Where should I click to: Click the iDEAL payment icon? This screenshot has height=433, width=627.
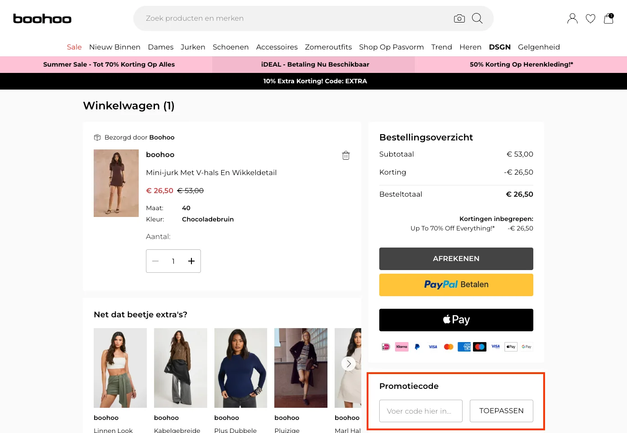click(386, 347)
